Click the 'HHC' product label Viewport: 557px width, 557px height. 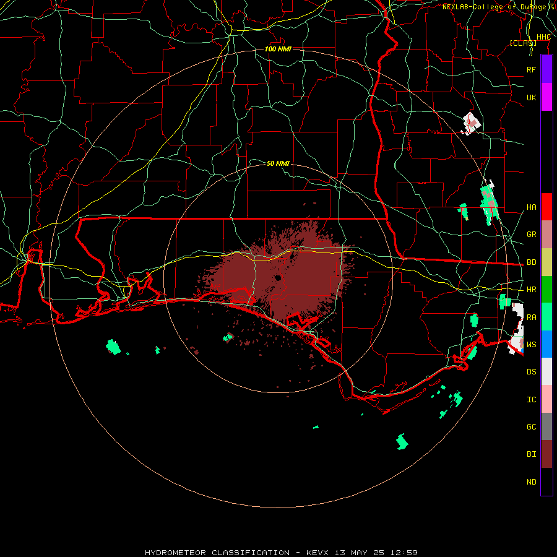coord(543,37)
